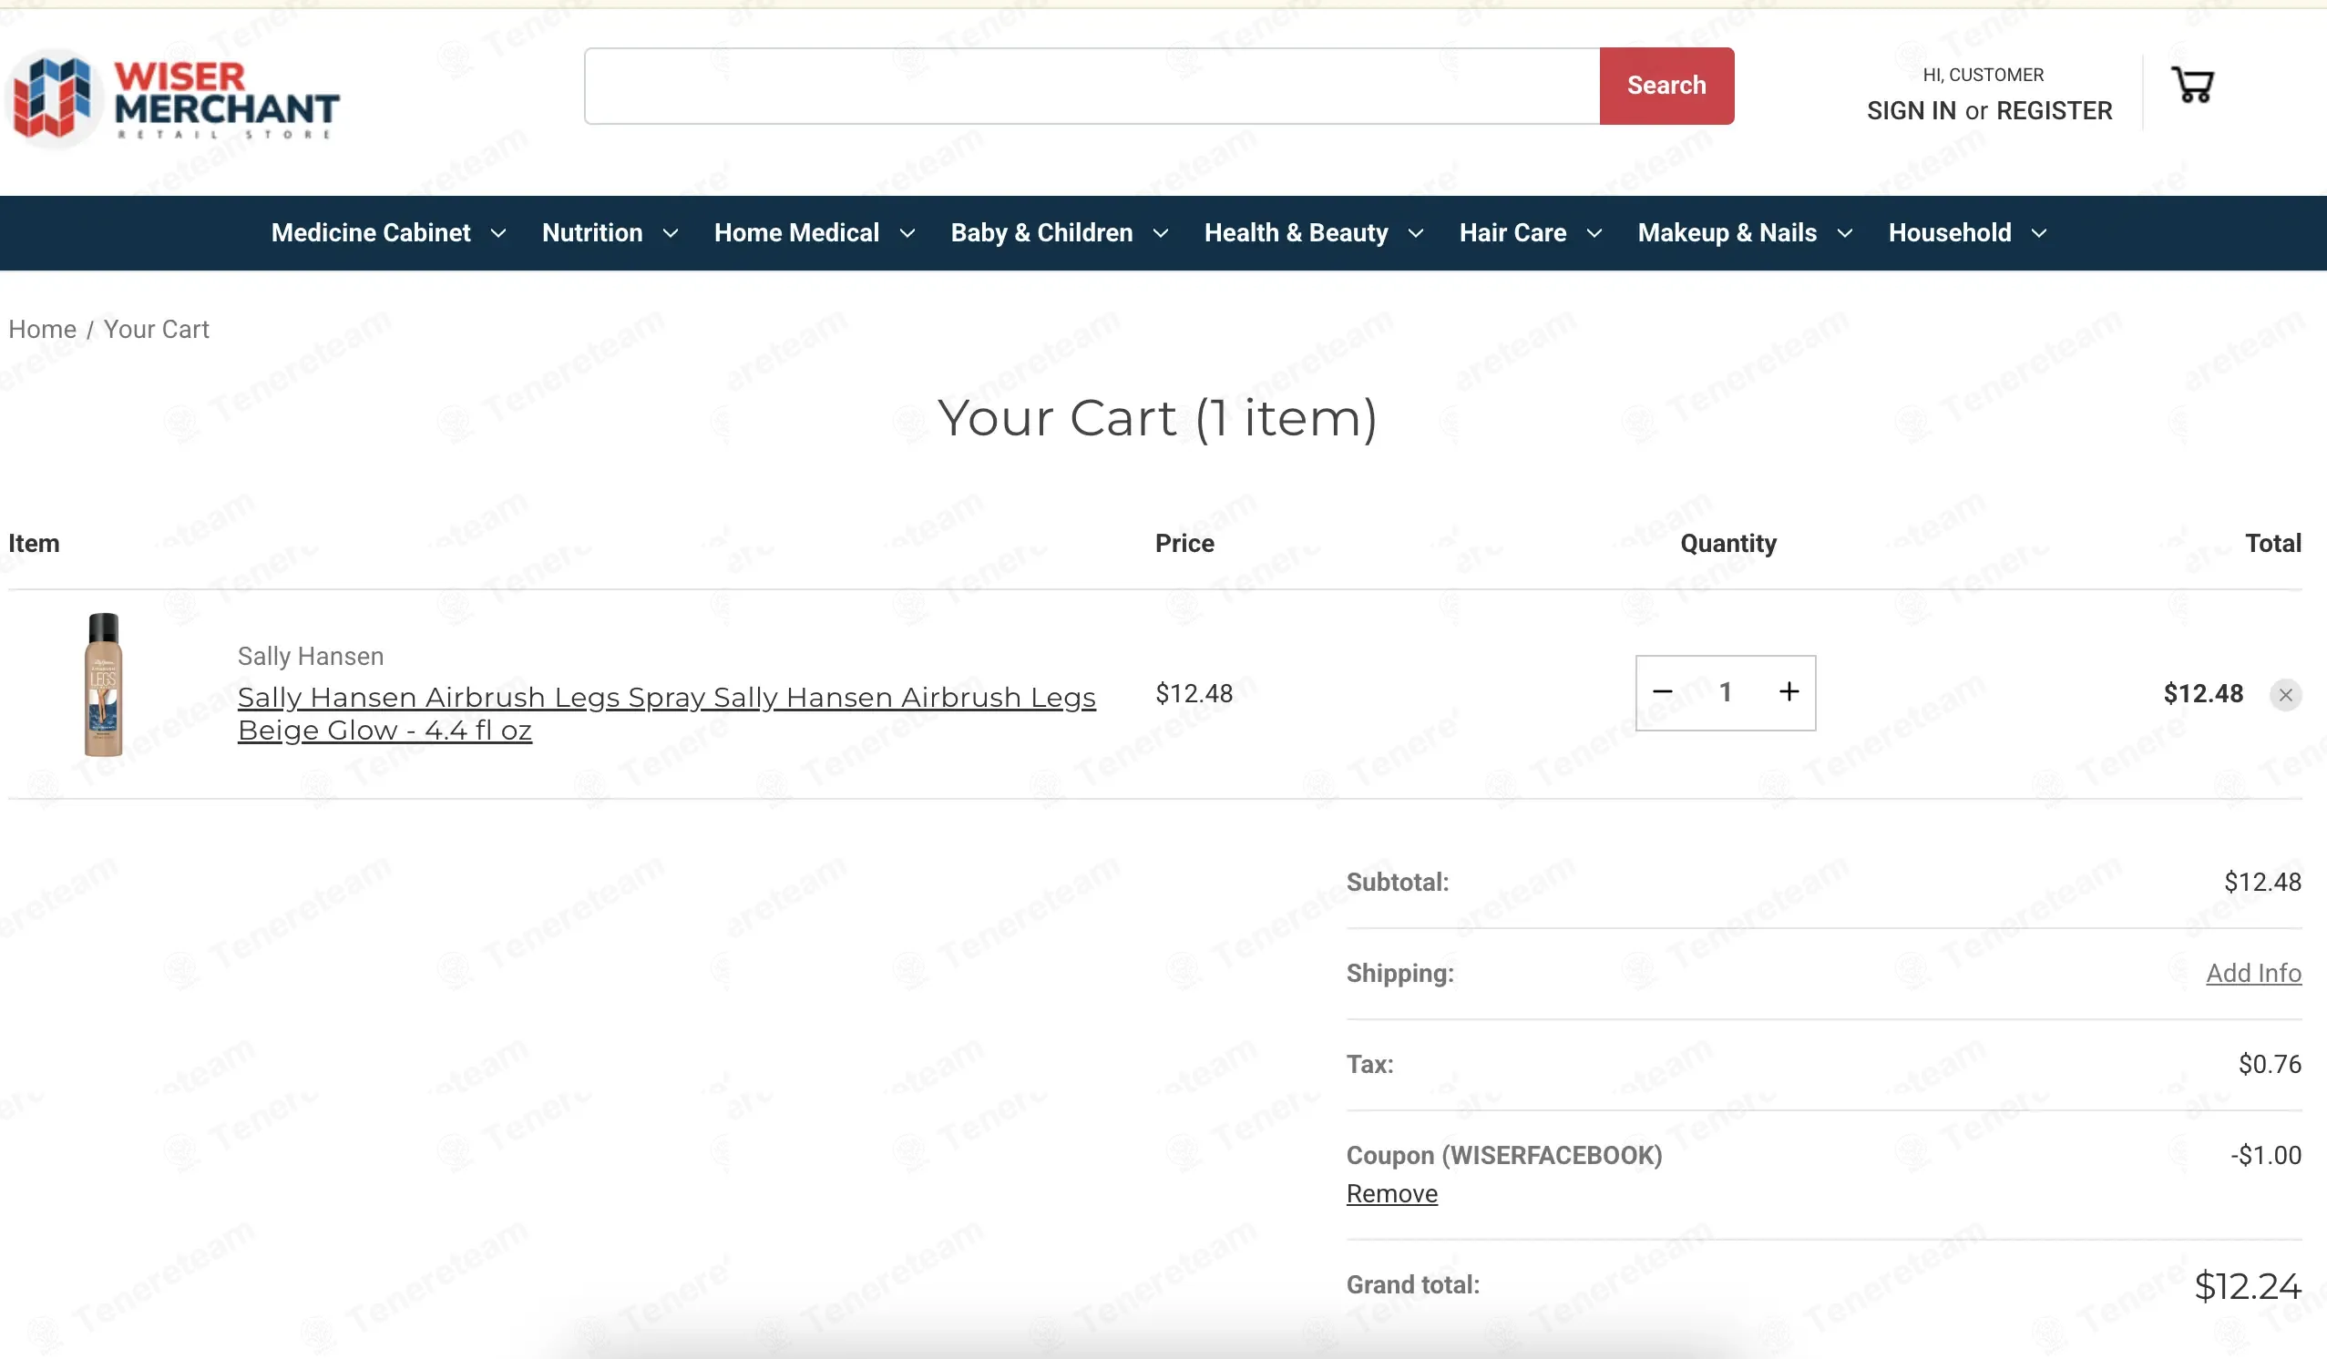Click the Home Medical menu label
Viewport: 2327px width, 1359px height.
[x=796, y=232]
